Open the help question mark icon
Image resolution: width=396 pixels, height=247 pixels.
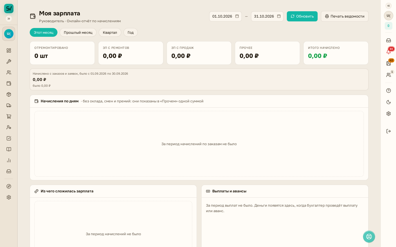coord(389,91)
